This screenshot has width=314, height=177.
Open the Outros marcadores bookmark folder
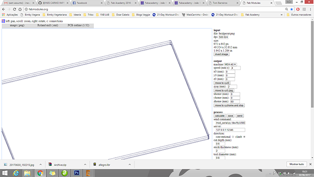tap(299, 15)
